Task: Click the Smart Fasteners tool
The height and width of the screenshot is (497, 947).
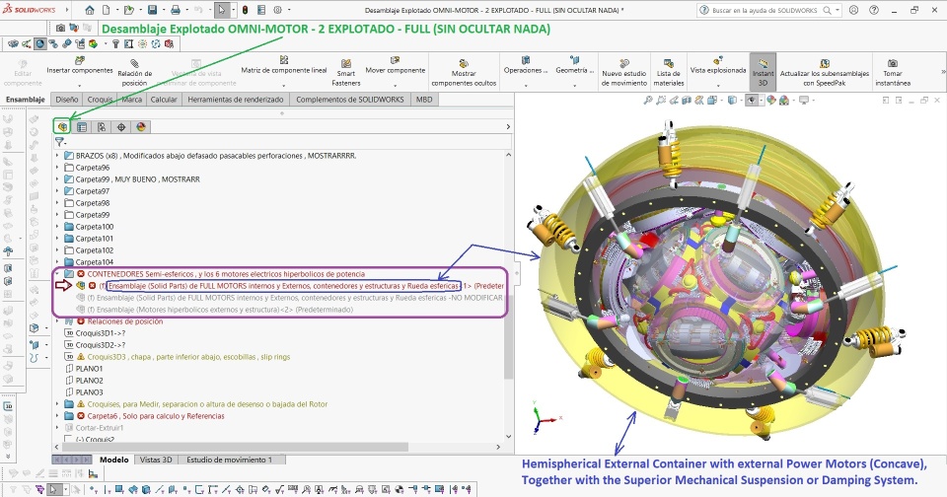Action: click(x=346, y=71)
